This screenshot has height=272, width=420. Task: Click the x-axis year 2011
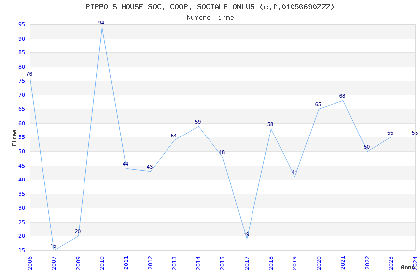pyautogui.click(x=126, y=263)
